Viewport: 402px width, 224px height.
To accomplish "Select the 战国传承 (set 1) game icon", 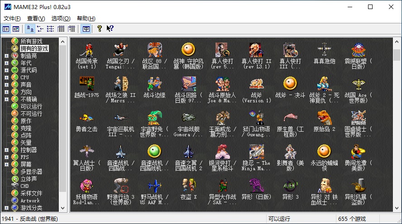I will point(86,49).
